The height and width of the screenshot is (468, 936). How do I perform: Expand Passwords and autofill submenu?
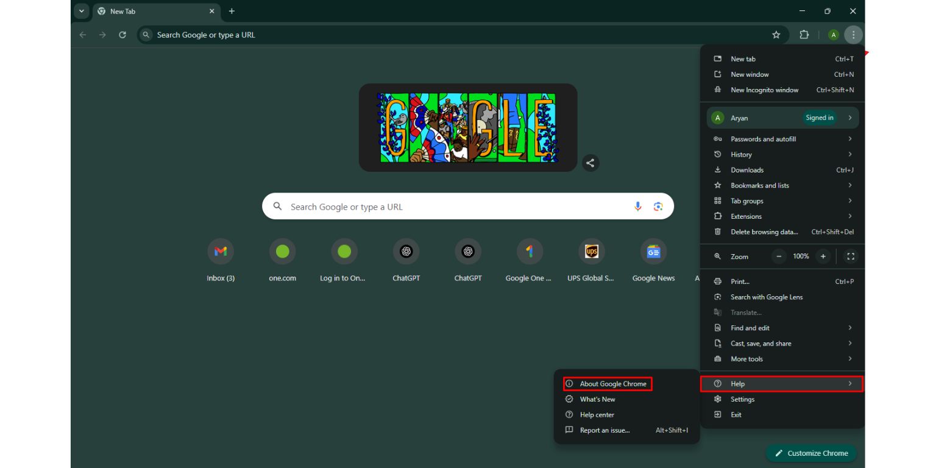(782, 139)
